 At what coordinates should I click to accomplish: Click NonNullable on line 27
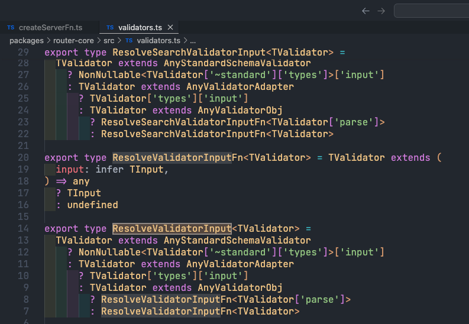(109, 74)
